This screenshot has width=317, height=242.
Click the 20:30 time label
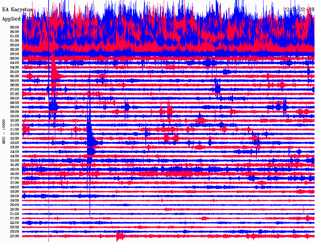(15, 209)
